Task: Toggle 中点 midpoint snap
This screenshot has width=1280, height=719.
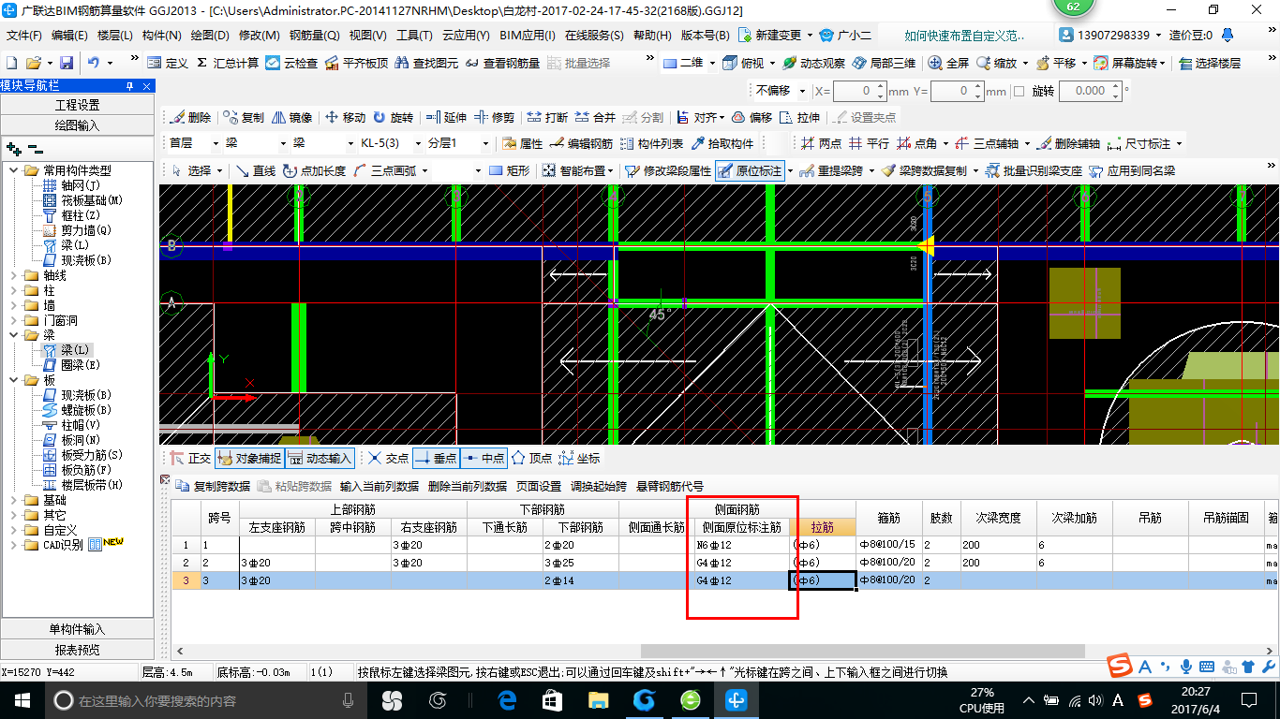Action: pyautogui.click(x=484, y=458)
